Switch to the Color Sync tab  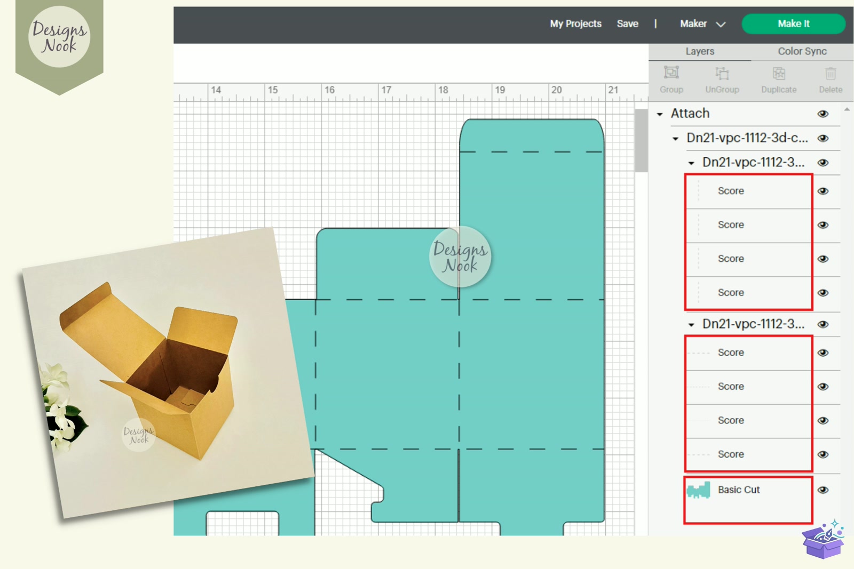[802, 51]
